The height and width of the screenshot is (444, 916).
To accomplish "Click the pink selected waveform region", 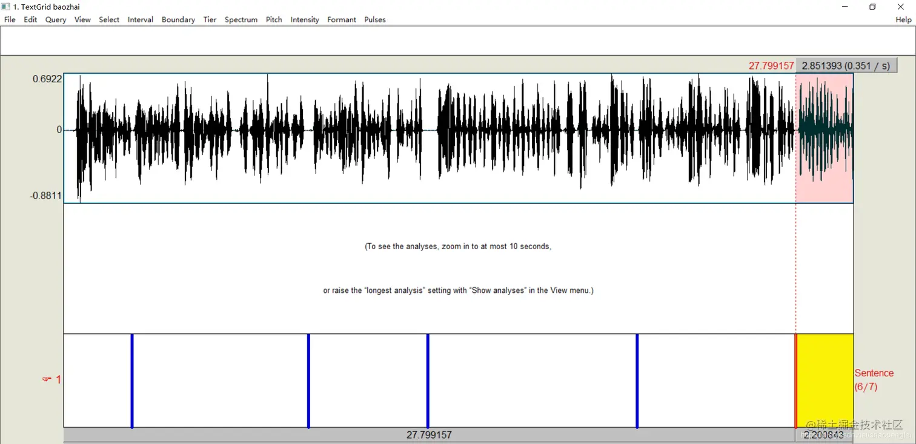I will point(825,138).
